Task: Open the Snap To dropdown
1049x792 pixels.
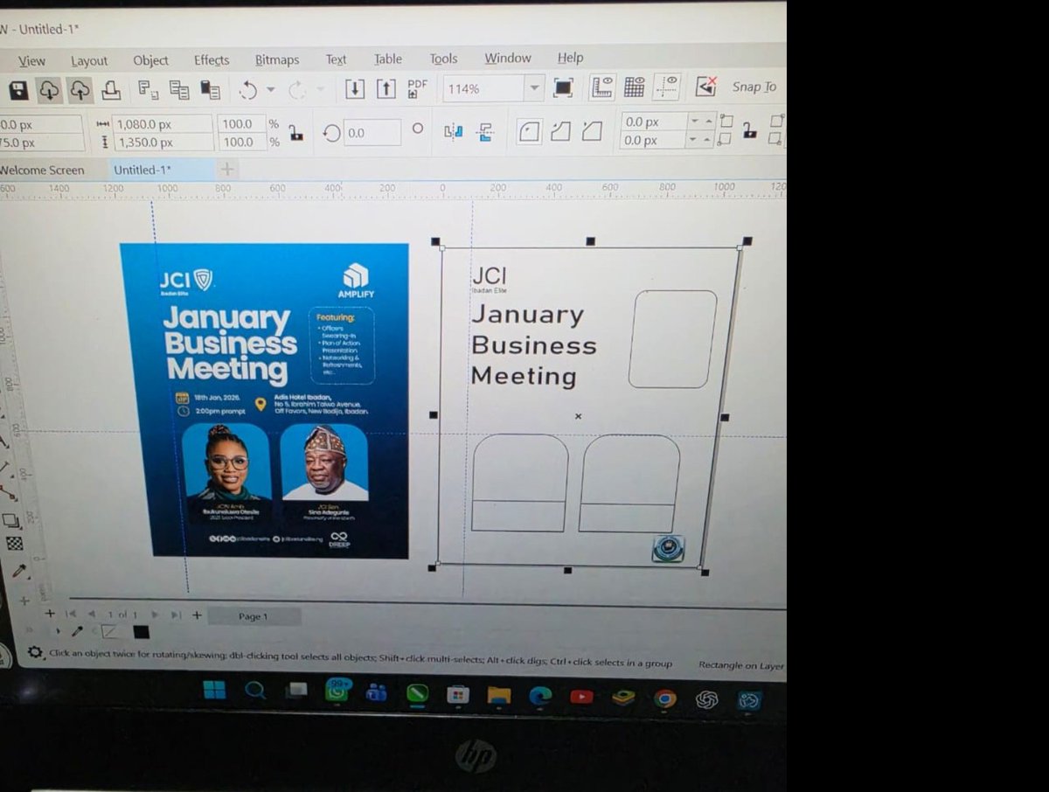Action: [755, 87]
